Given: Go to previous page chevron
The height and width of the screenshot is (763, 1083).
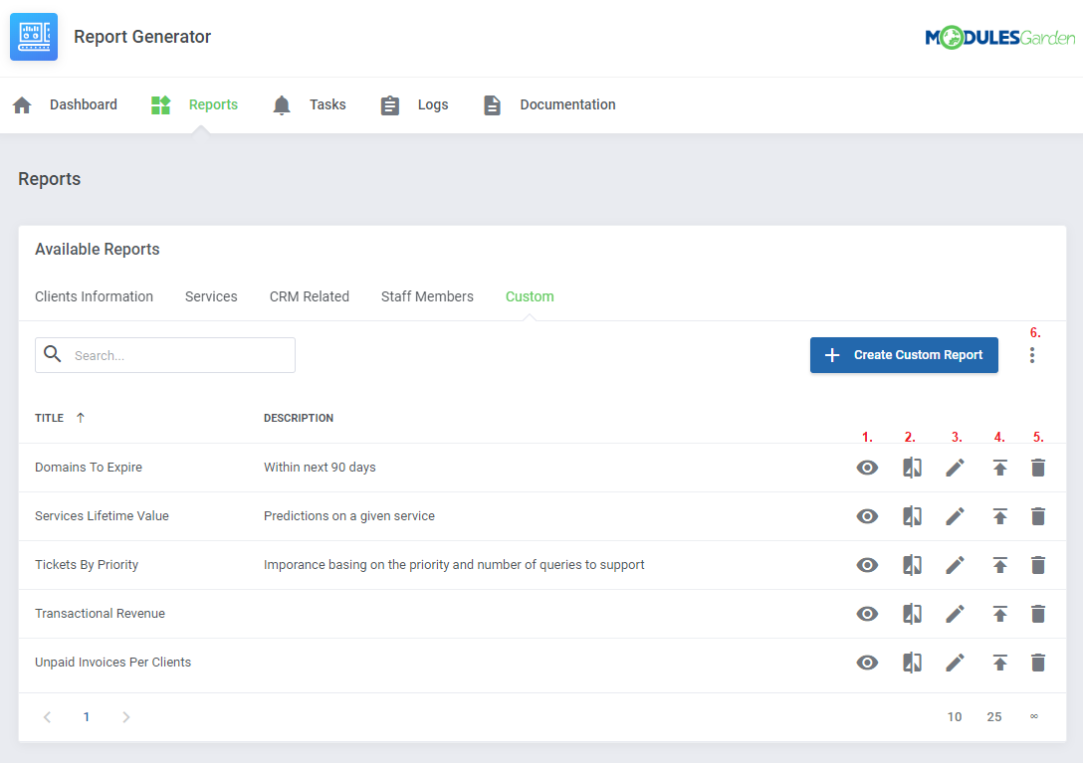Looking at the screenshot, I should [x=47, y=717].
